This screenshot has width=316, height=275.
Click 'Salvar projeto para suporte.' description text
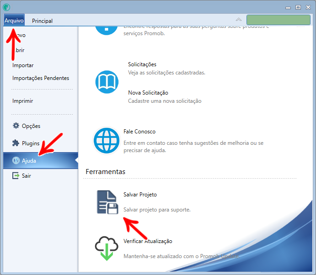tap(157, 210)
